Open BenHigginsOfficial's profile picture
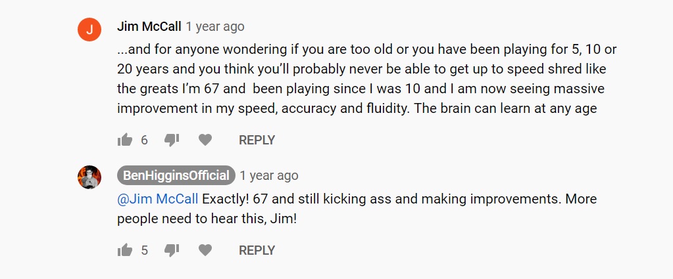This screenshot has width=673, height=279. (x=89, y=177)
